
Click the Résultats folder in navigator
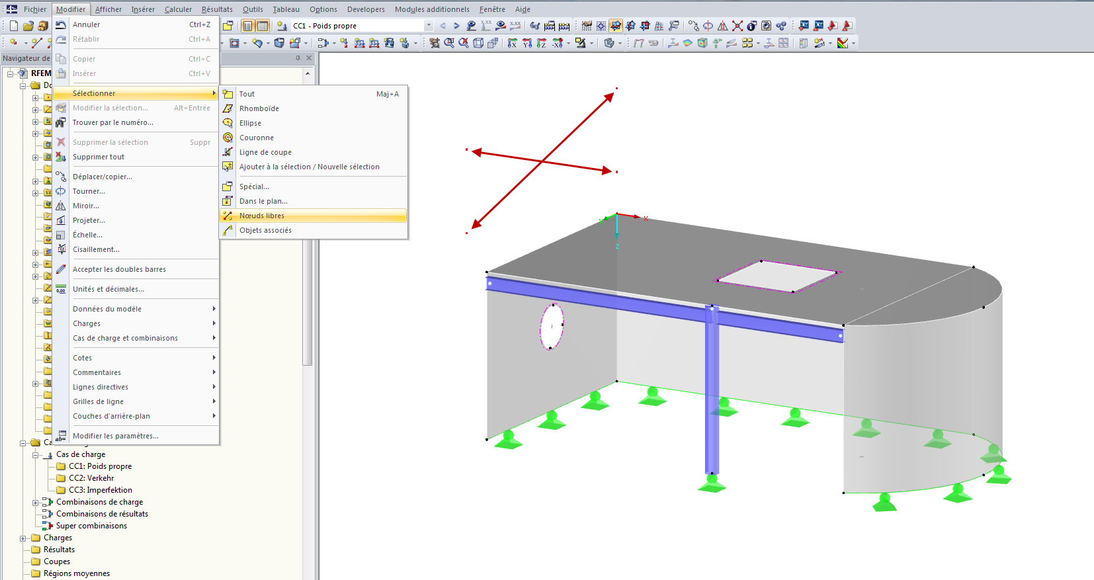[x=59, y=550]
